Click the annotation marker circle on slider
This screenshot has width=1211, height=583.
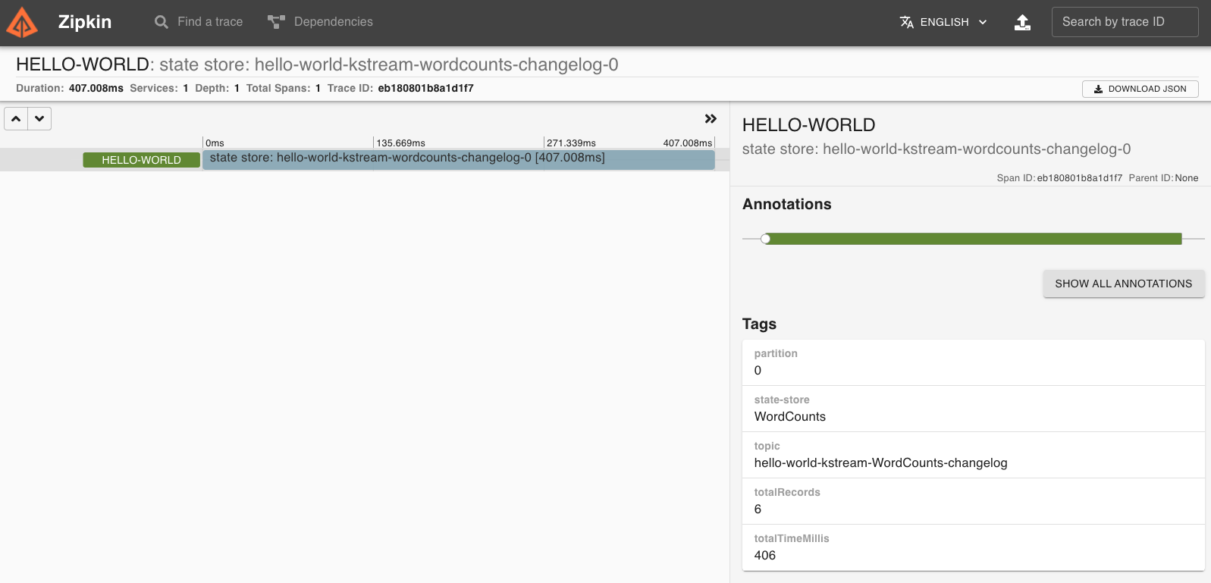pyautogui.click(x=766, y=239)
